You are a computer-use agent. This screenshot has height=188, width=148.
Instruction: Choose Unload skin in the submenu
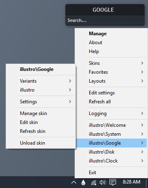click(41, 143)
